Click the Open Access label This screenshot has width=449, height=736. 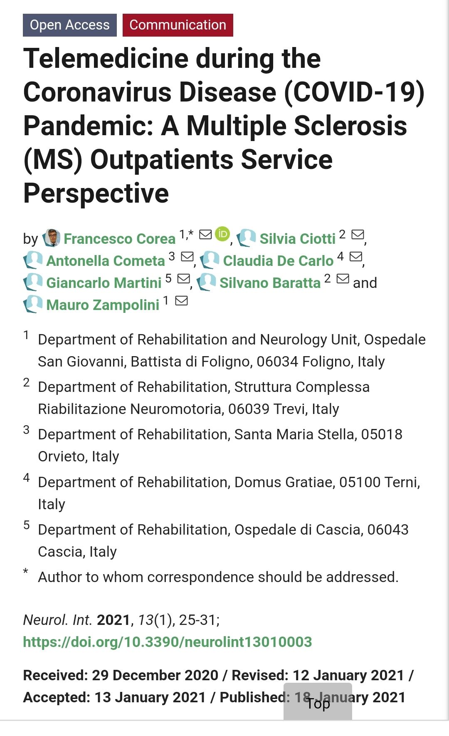click(70, 25)
